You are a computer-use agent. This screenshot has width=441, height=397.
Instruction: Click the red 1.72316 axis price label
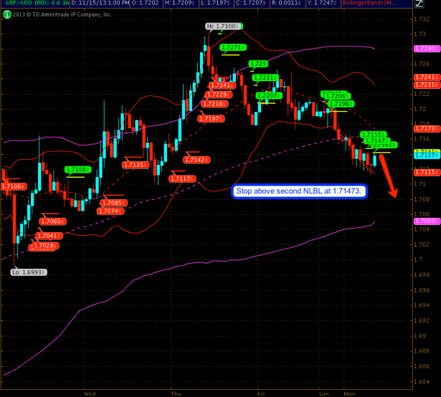tap(427, 85)
